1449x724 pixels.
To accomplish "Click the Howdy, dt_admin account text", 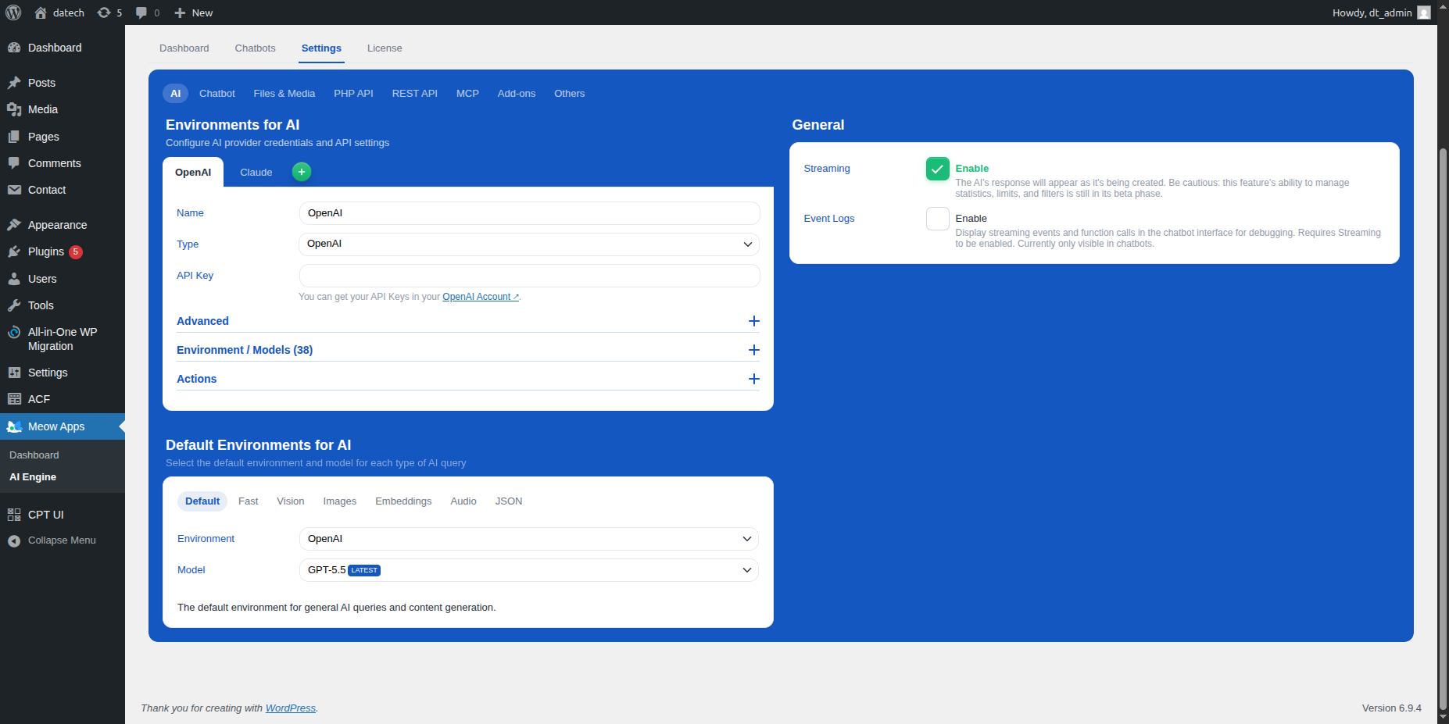I will pos(1372,12).
